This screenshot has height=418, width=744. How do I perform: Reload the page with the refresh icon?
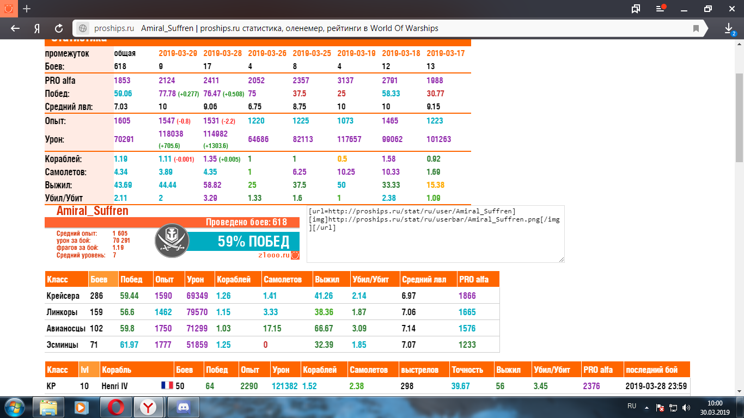tap(59, 28)
